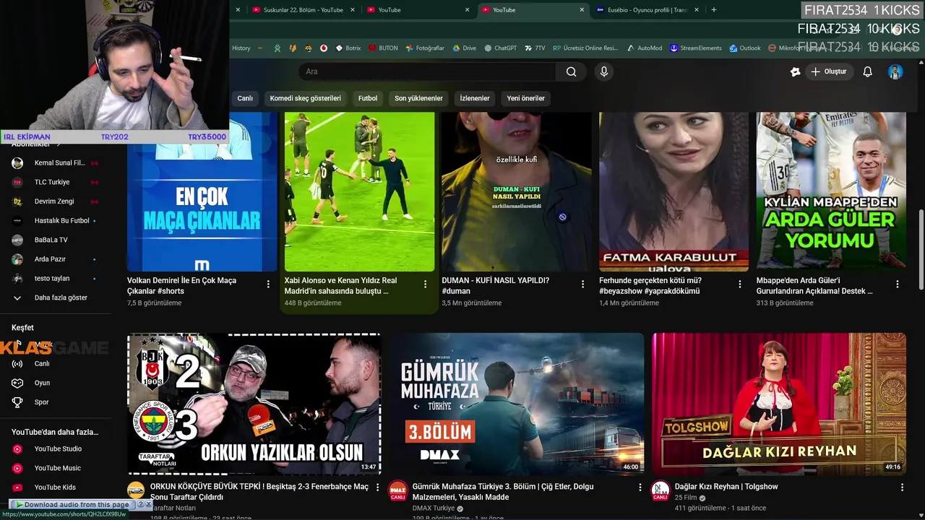This screenshot has height=520, width=925.
Task: Open the Drive bookmark
Action: pyautogui.click(x=464, y=48)
